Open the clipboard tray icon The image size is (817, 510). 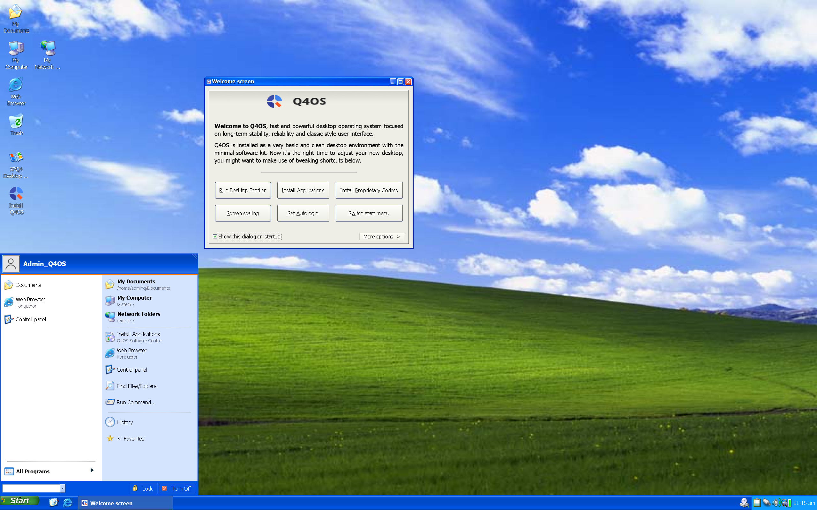click(x=757, y=503)
